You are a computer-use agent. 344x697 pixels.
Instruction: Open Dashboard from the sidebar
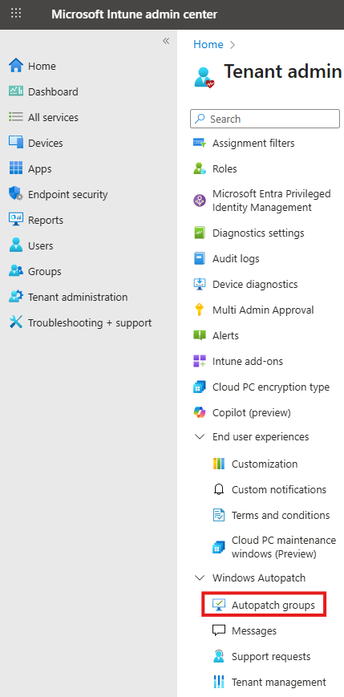pyautogui.click(x=53, y=91)
